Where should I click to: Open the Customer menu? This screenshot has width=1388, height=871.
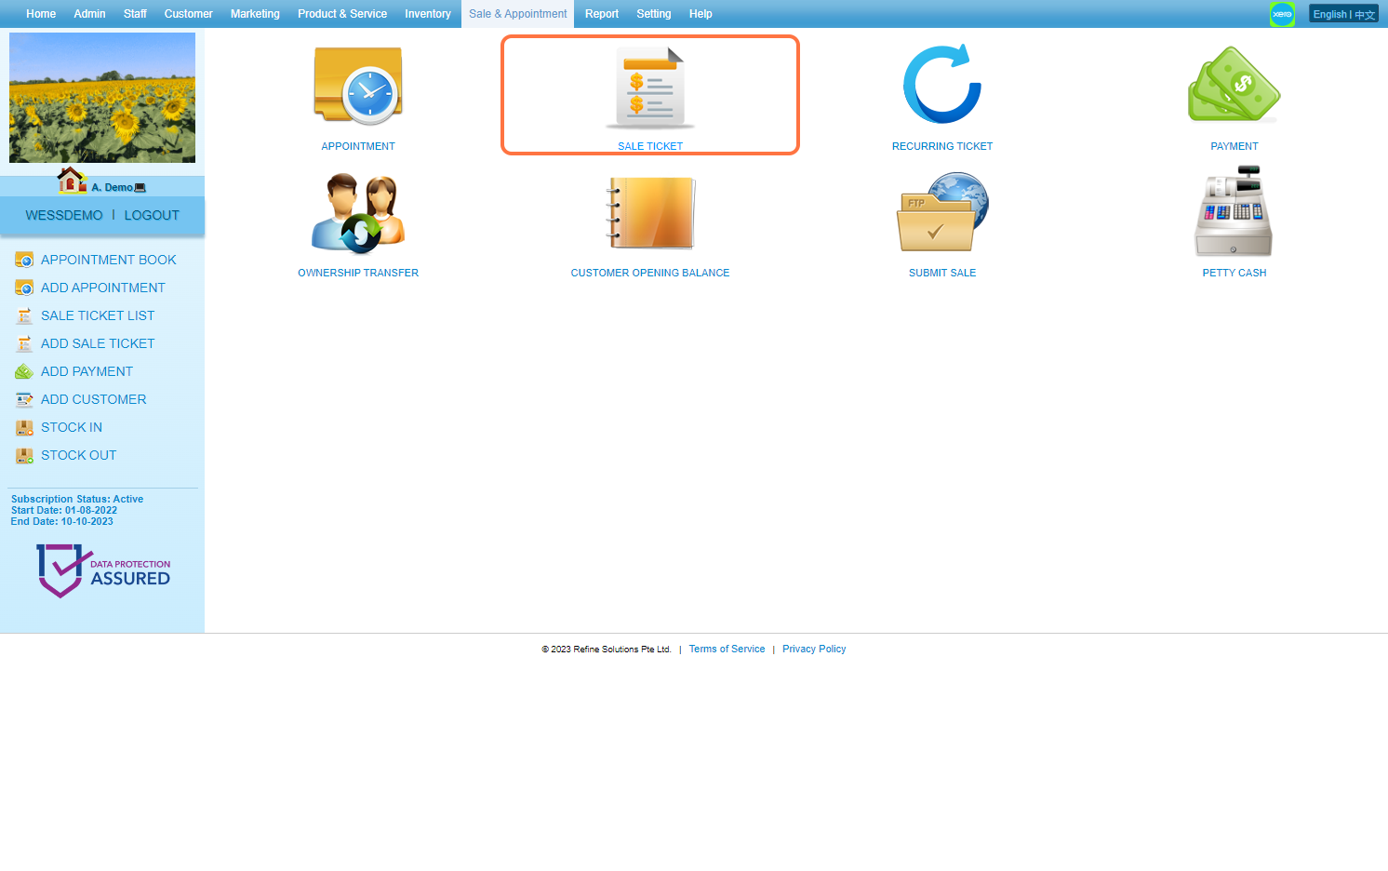(188, 14)
